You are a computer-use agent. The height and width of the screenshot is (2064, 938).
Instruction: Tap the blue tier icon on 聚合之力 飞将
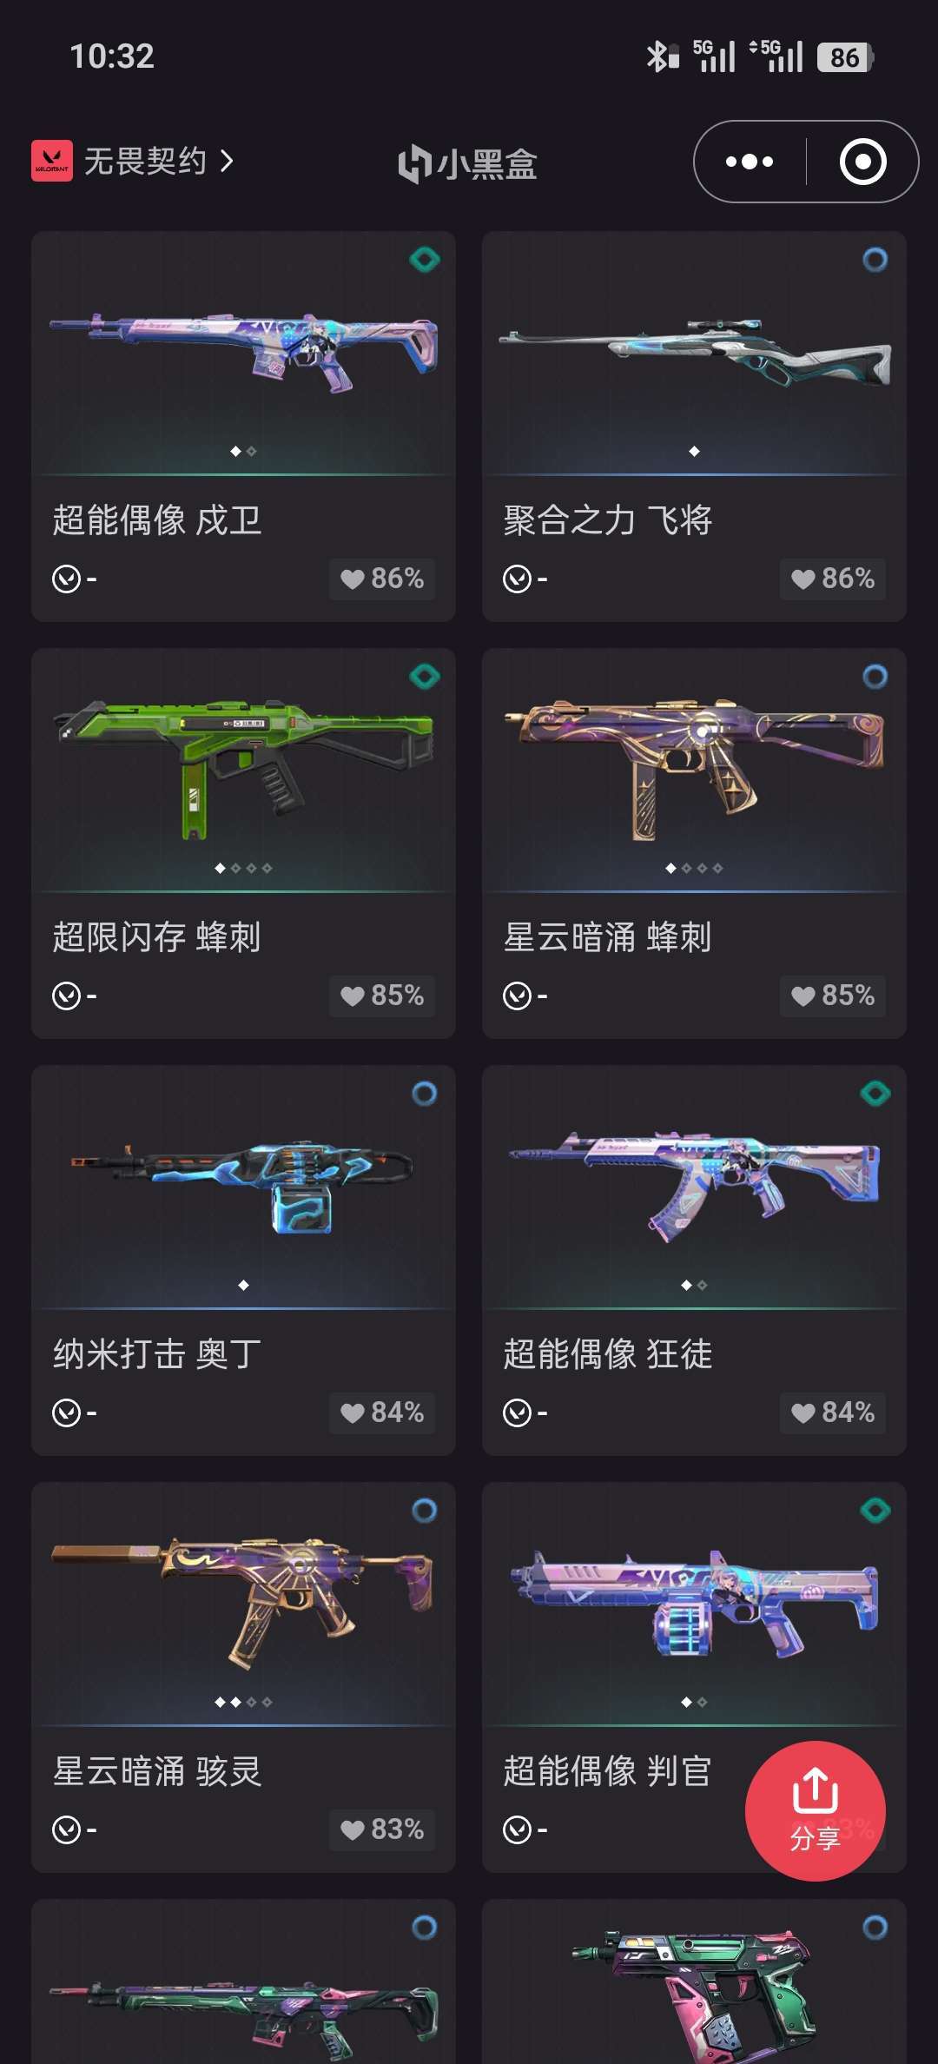point(875,260)
